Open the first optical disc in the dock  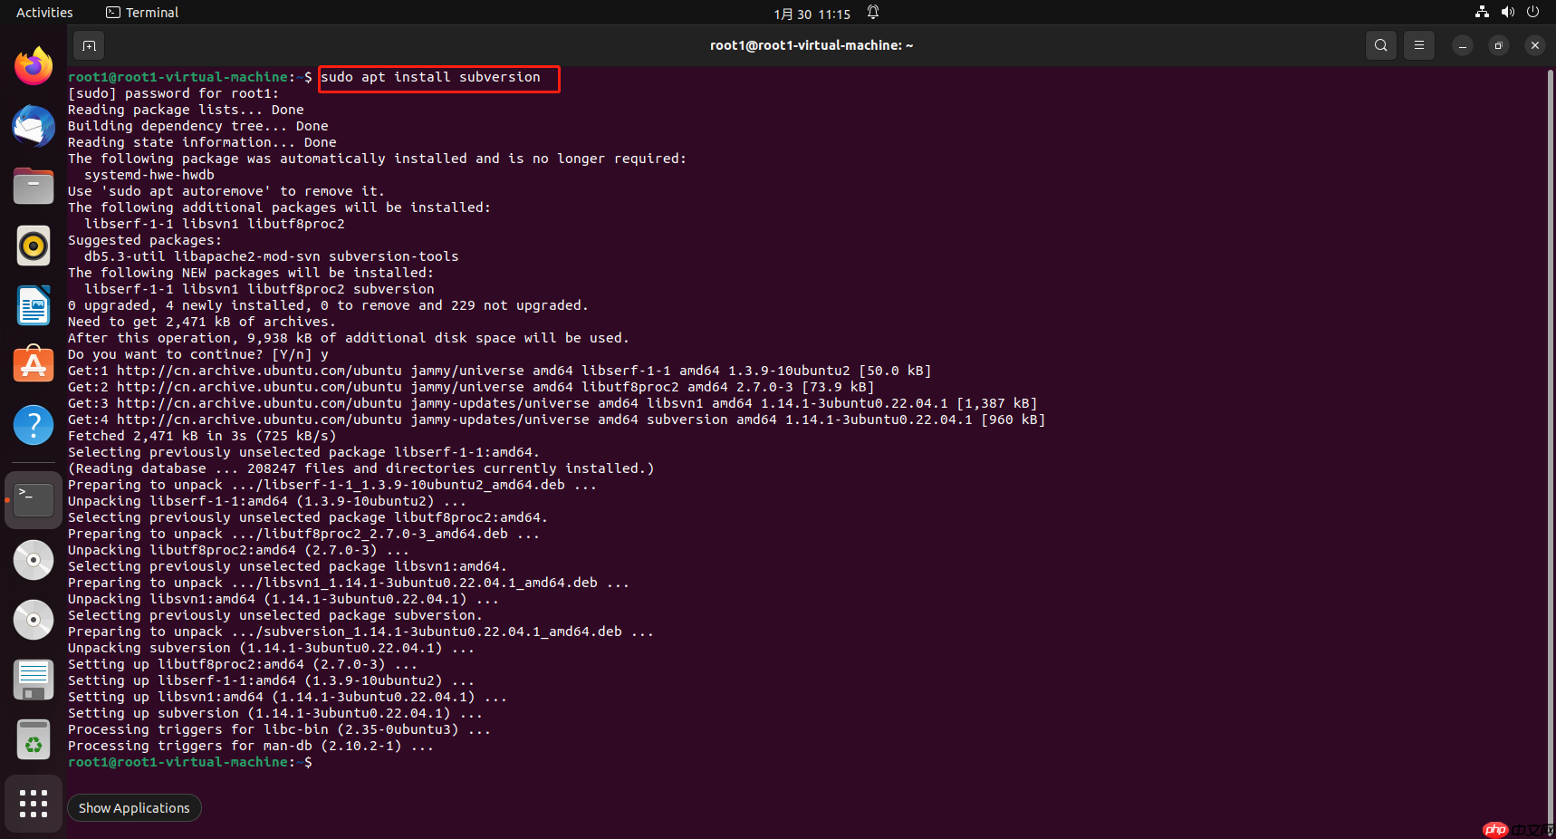point(34,560)
